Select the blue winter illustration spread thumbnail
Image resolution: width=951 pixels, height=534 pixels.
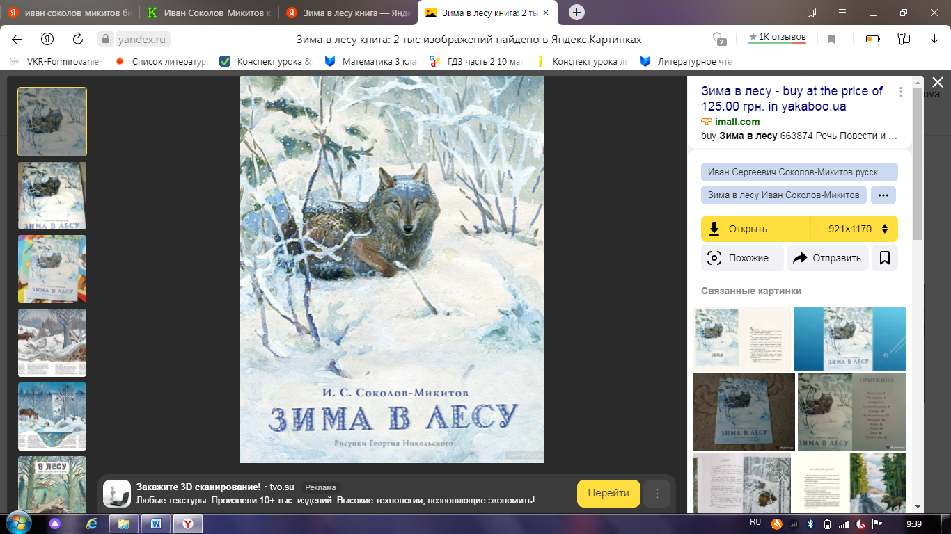pos(52,416)
